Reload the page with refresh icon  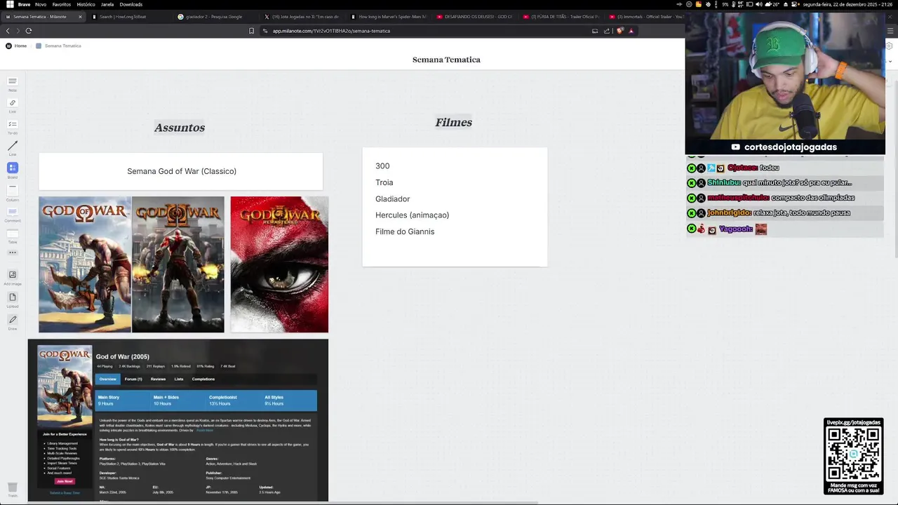tap(29, 31)
